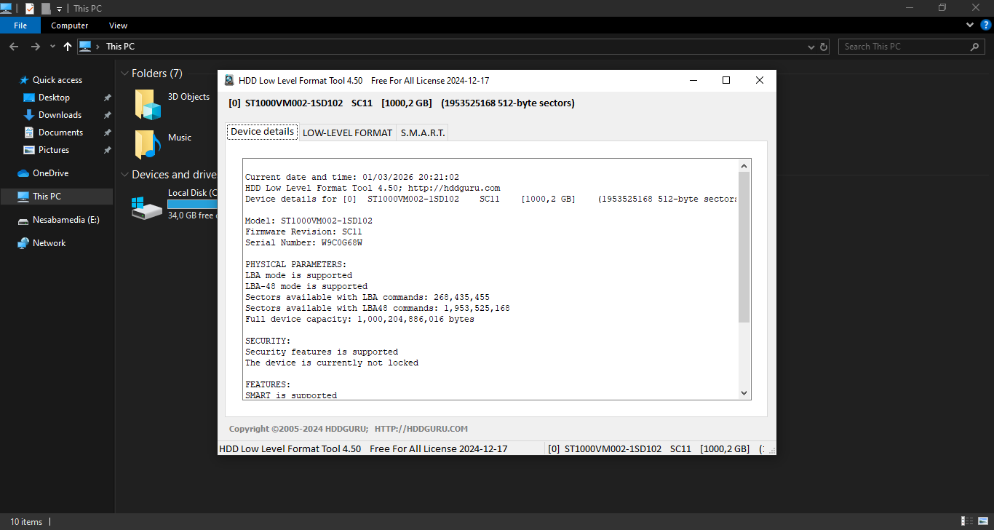Open the File menu in Explorer
The image size is (994, 530).
point(20,25)
